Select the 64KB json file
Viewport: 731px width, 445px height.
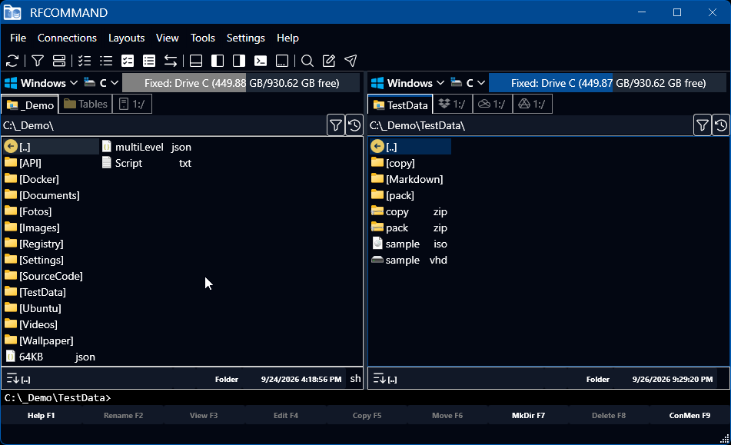(50, 357)
